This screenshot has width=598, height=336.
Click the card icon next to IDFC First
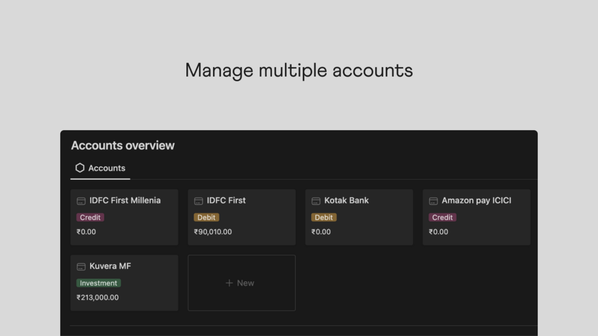click(198, 201)
